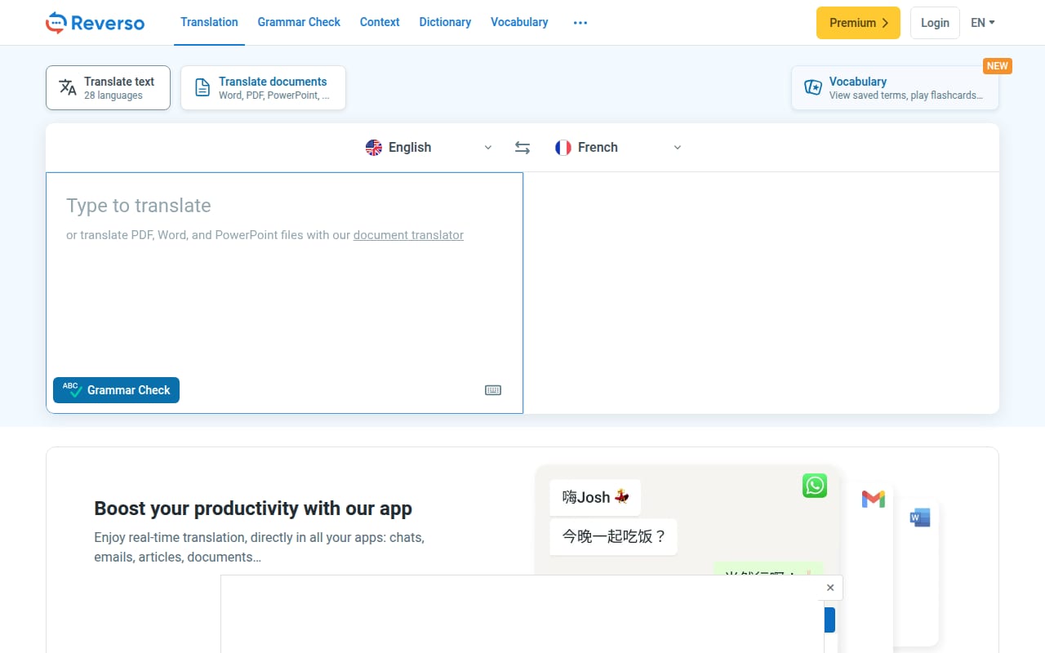Select the Translate text option
Screen dimensions: 1045x653
108,87
